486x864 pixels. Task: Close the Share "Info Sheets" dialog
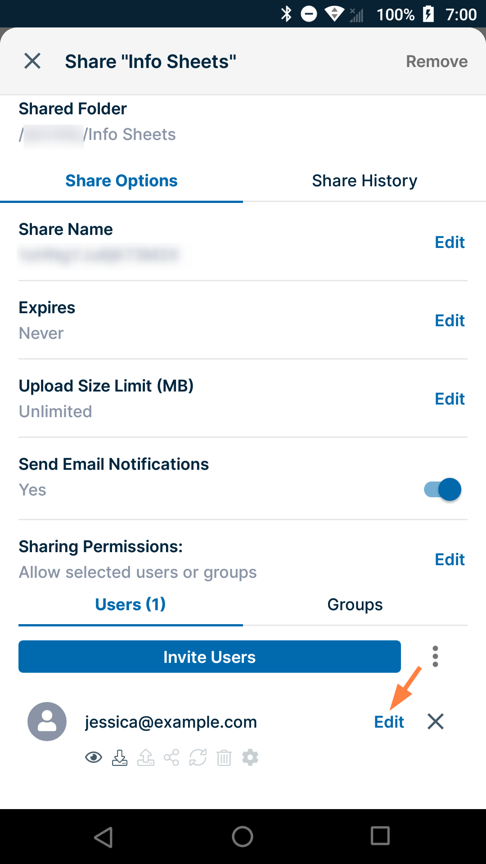(x=32, y=61)
